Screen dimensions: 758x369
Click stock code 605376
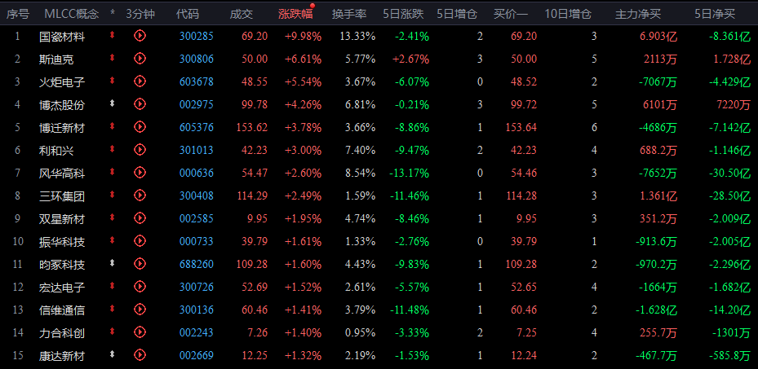(197, 127)
